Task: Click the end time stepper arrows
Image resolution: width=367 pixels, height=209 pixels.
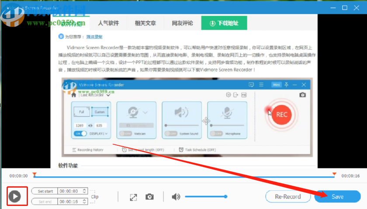Action: click(84, 201)
